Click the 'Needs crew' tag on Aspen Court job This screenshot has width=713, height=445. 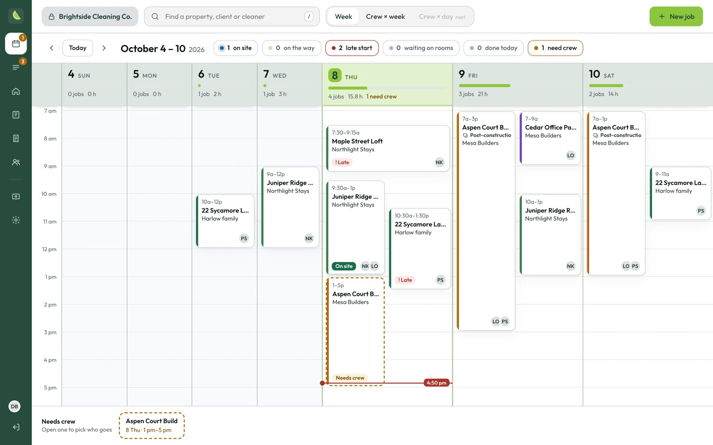click(x=350, y=378)
